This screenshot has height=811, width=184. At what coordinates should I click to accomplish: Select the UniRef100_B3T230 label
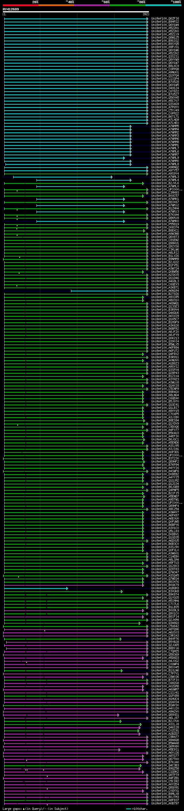[x=165, y=458]
